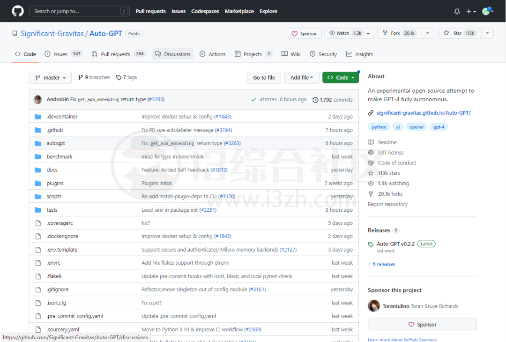Open the .coveragerc file

click(60, 223)
